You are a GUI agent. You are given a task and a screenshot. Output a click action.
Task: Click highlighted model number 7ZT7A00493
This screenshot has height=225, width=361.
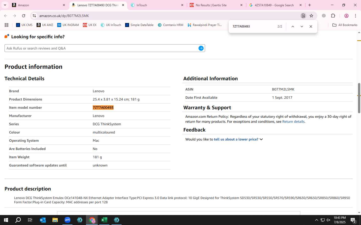[x=103, y=107]
